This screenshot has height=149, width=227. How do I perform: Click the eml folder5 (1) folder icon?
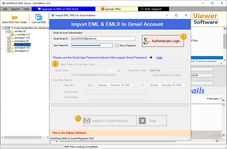pos(12,51)
